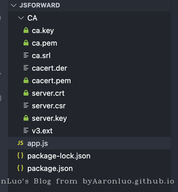The height and width of the screenshot is (192, 178).
Task: Select the CA folder name
Action: click(32, 18)
